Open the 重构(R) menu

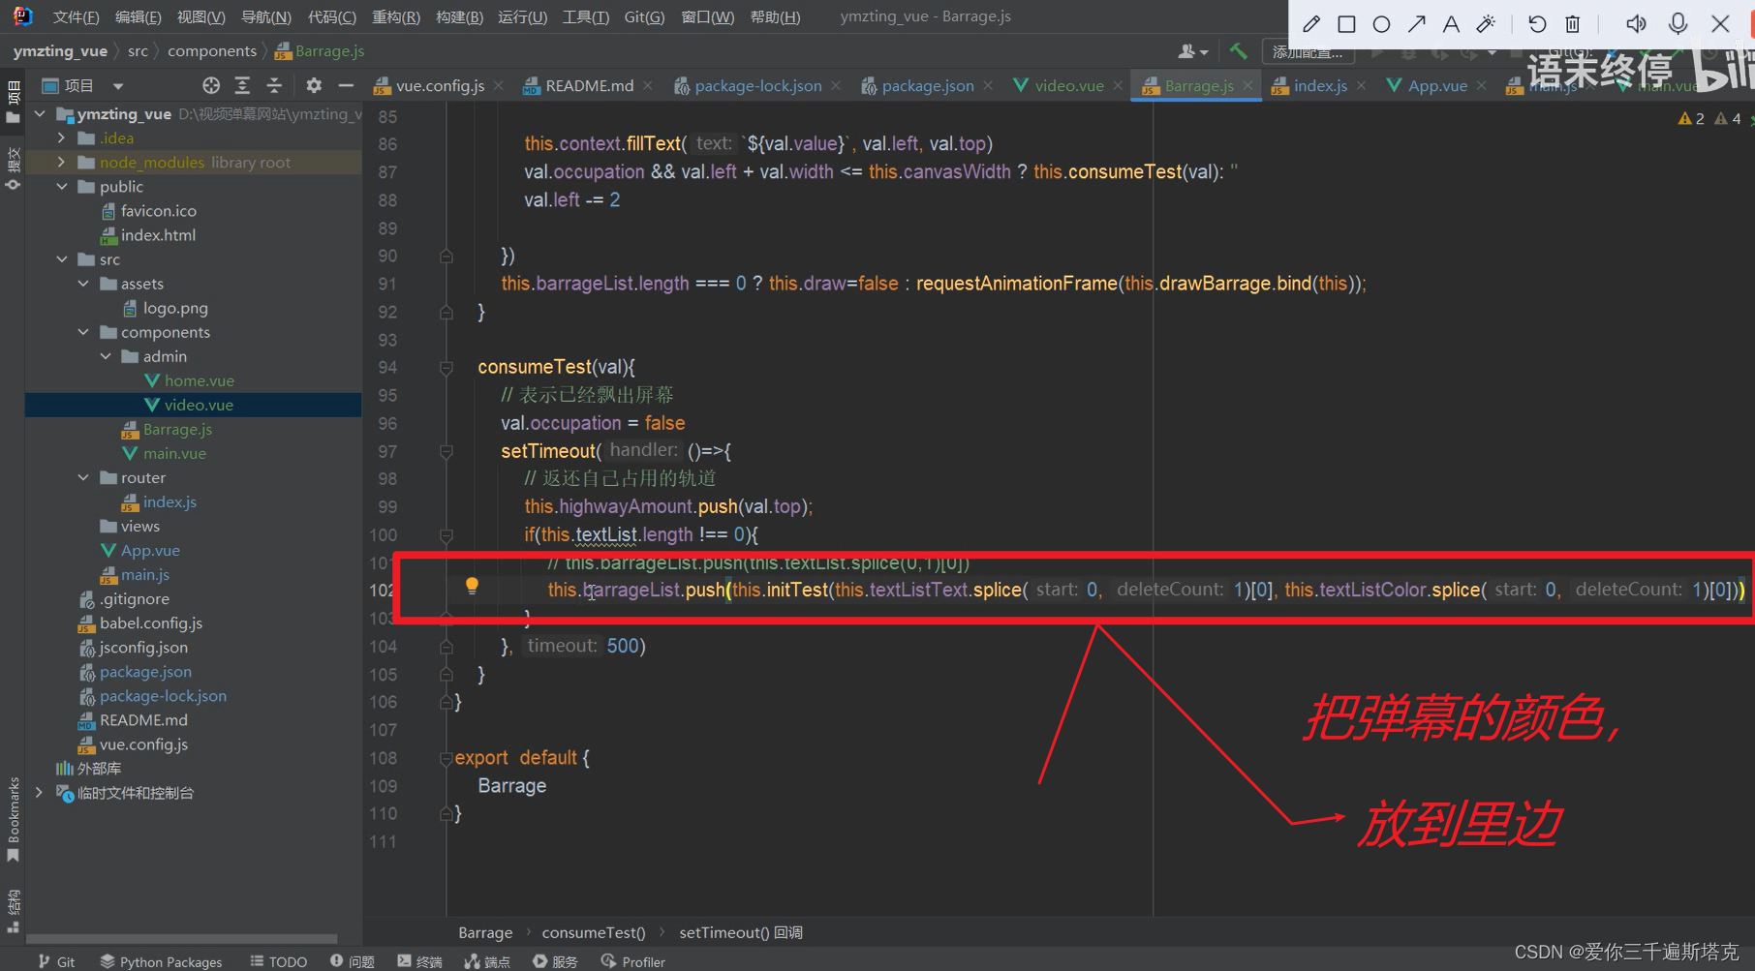395,17
